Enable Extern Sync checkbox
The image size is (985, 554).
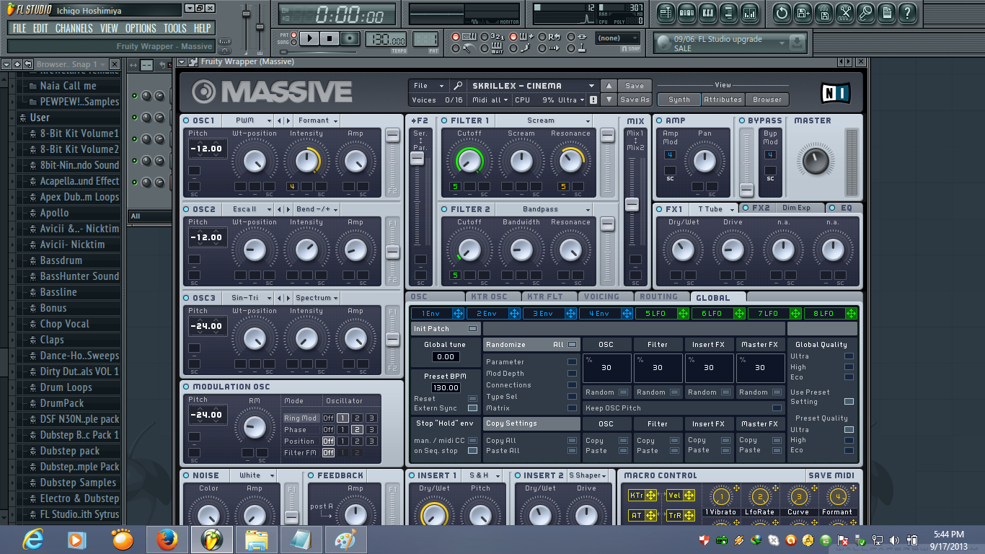pos(472,408)
